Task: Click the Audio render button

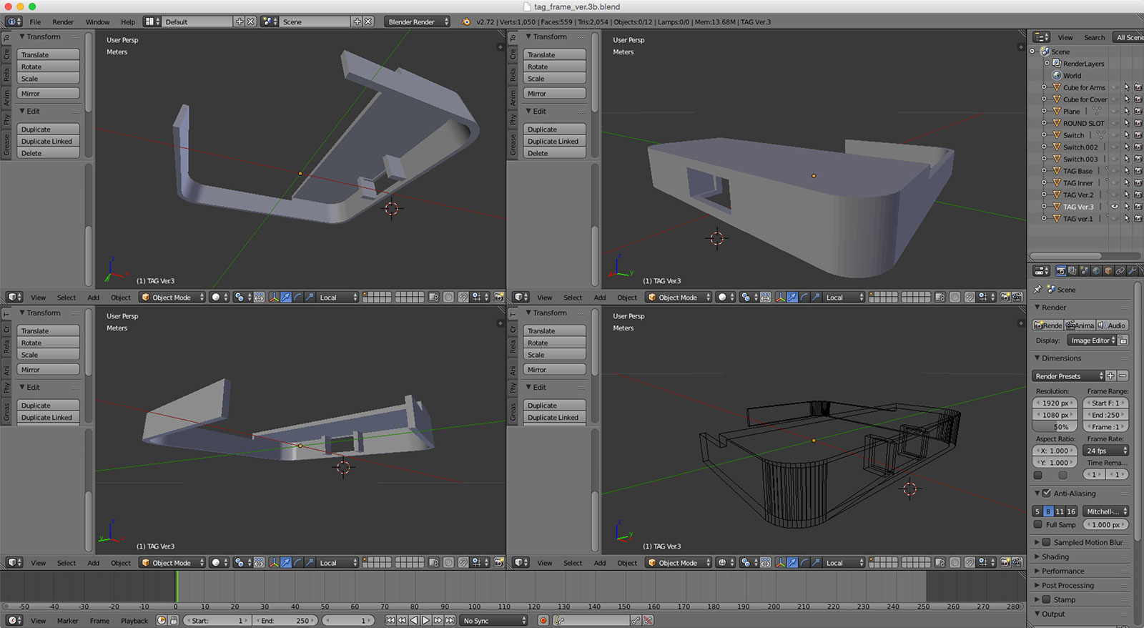Action: 1113,325
